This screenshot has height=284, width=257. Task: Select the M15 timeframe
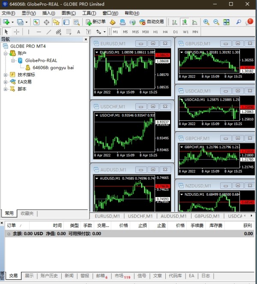coord(135,32)
